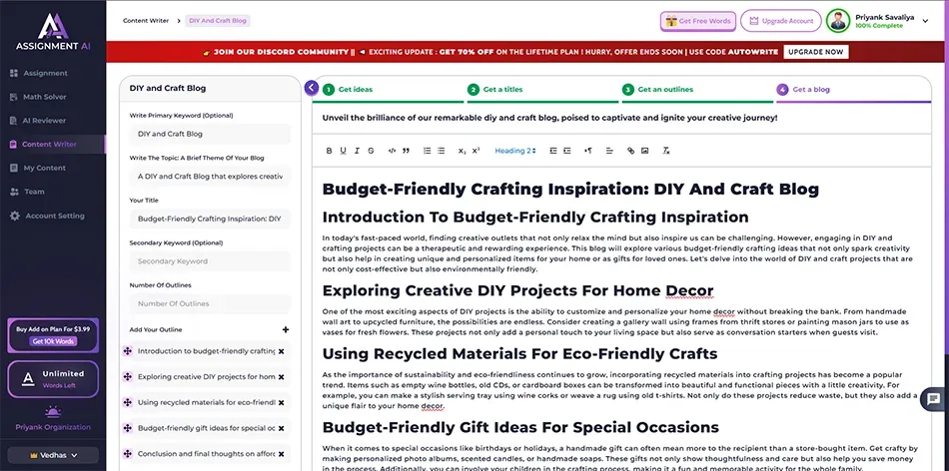
Task: Insert an image using the toolbar icon
Action: [644, 151]
